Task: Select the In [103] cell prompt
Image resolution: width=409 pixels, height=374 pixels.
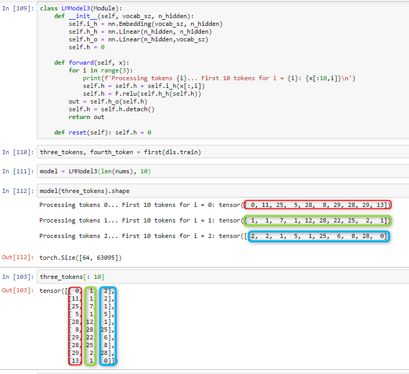Action: [18, 276]
